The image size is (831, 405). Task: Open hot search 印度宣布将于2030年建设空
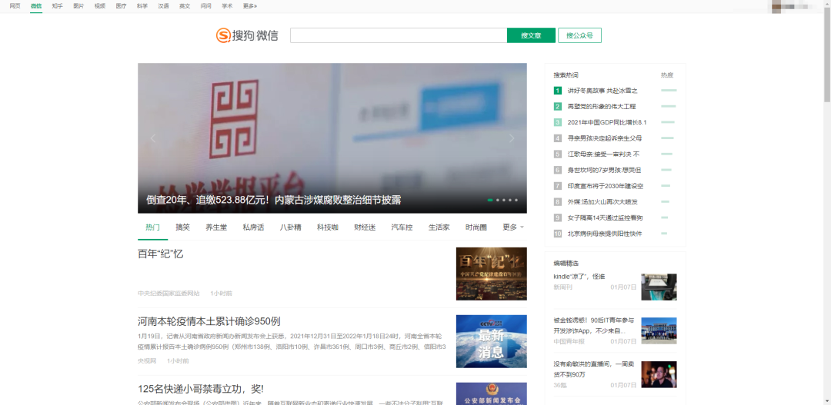(x=606, y=186)
